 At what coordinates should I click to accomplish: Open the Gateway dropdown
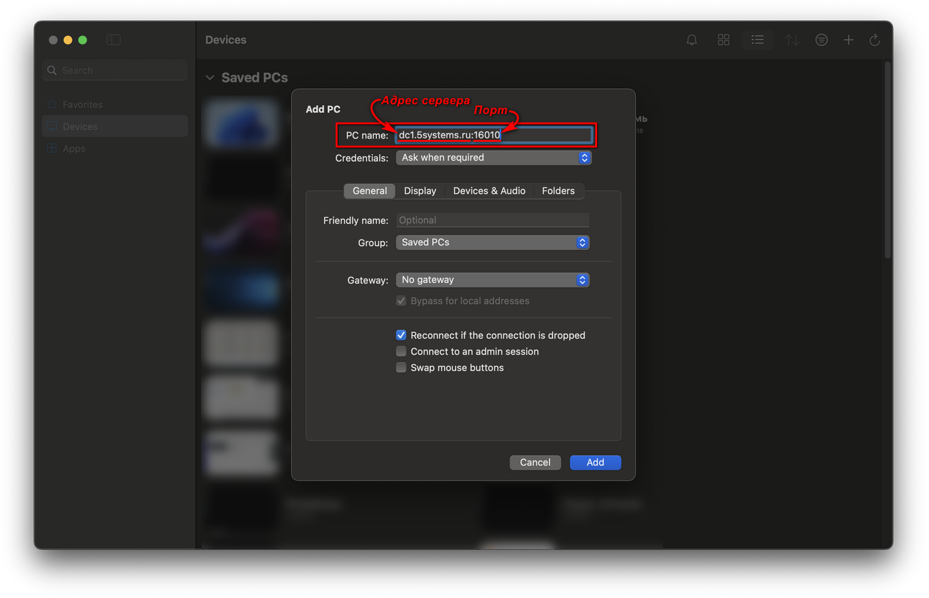click(x=492, y=280)
